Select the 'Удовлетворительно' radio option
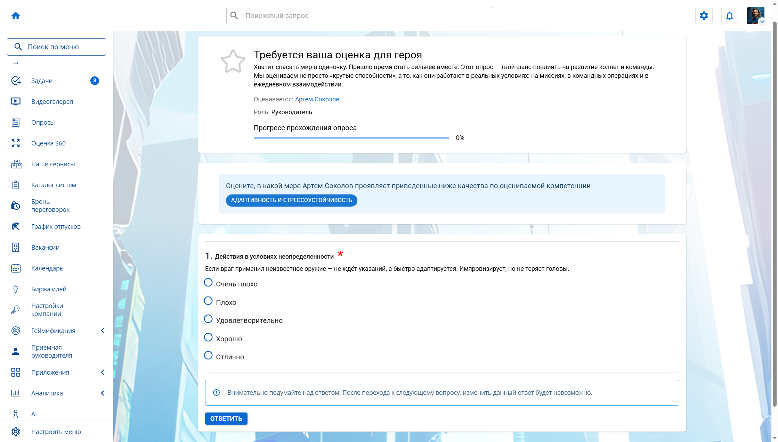The height and width of the screenshot is (442, 778). tap(208, 319)
